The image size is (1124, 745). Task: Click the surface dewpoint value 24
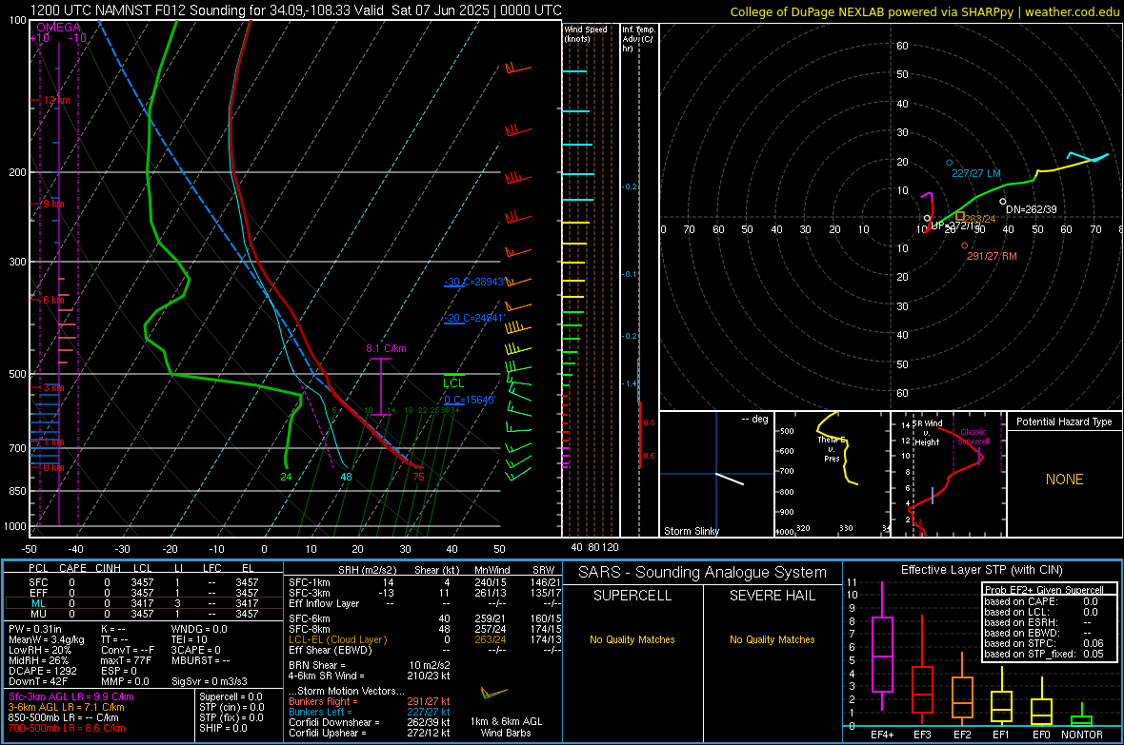286,477
